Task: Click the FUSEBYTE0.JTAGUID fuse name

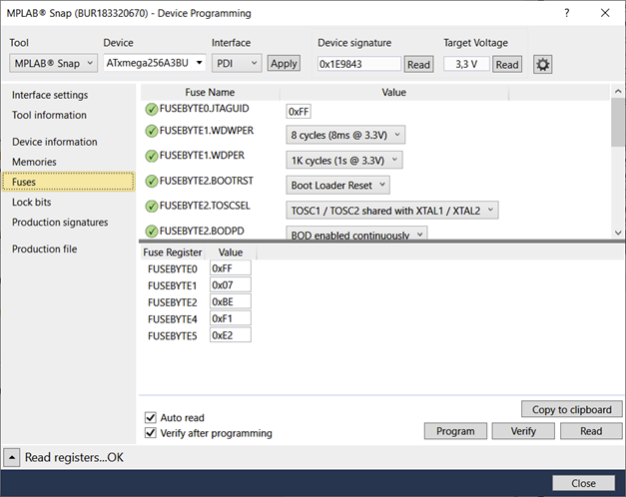Action: pos(204,109)
